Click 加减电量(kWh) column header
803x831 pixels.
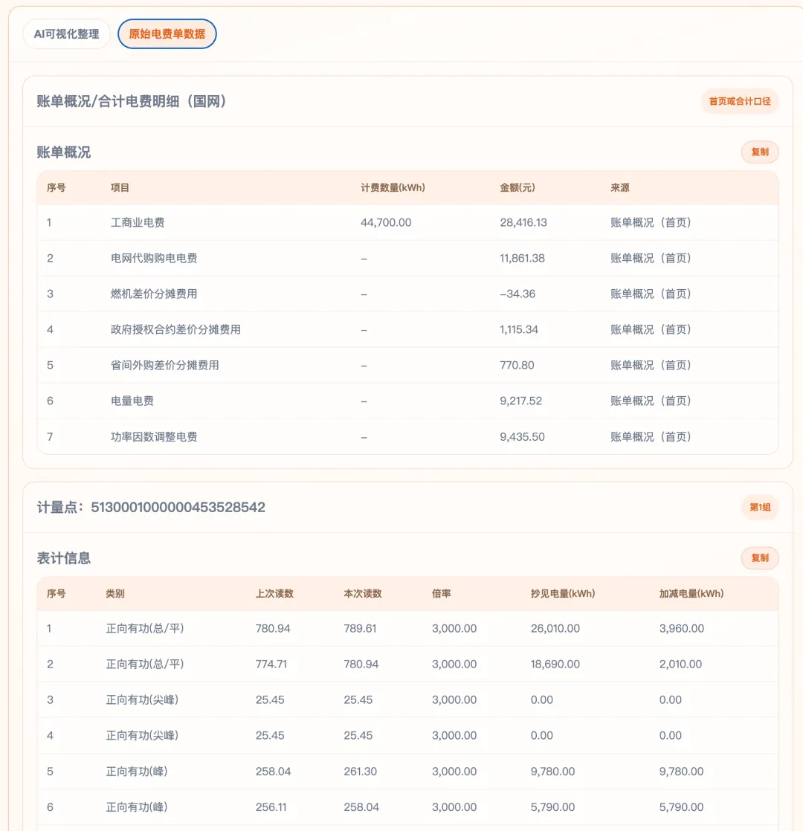point(691,594)
